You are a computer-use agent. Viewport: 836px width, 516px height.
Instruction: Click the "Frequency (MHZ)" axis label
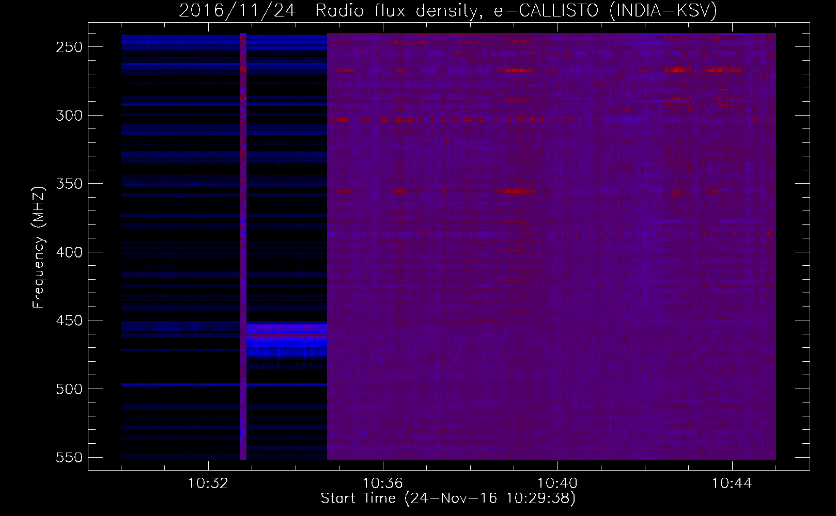pyautogui.click(x=39, y=247)
